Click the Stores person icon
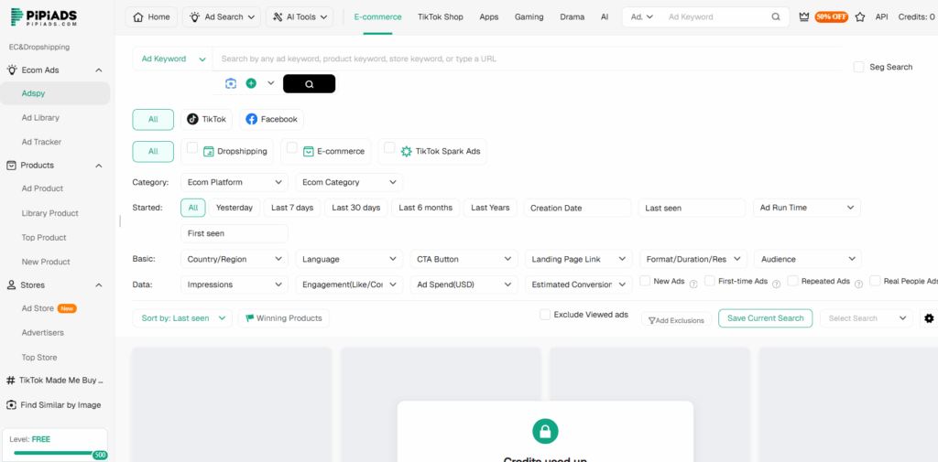 click(11, 285)
